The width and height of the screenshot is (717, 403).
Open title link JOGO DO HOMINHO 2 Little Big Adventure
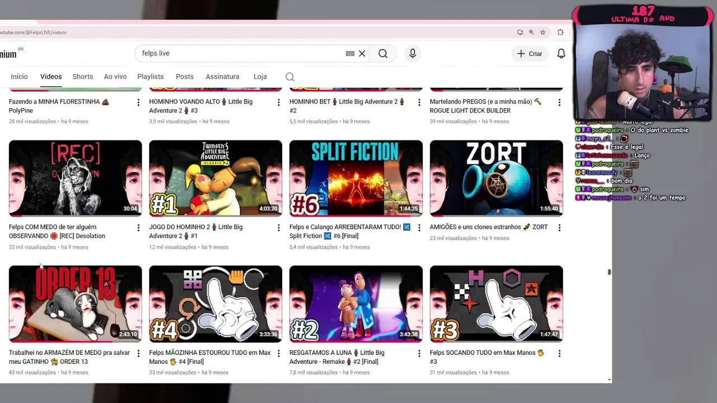[195, 232]
